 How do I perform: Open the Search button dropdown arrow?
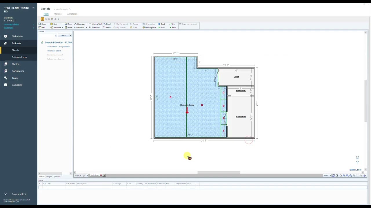(70, 36)
